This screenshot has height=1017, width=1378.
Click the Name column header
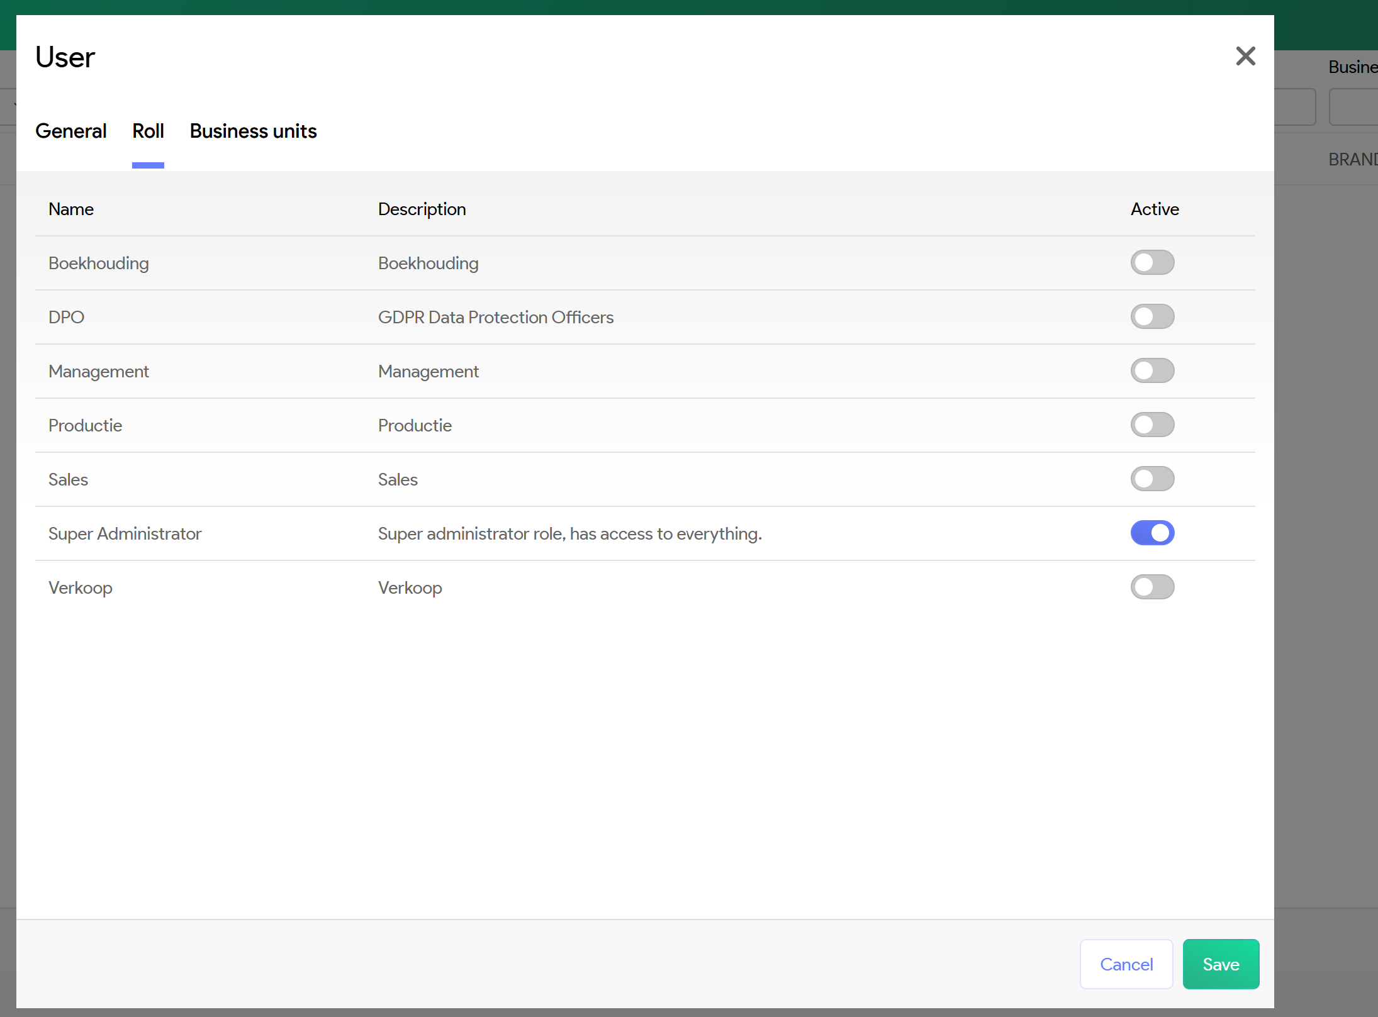pos(71,209)
